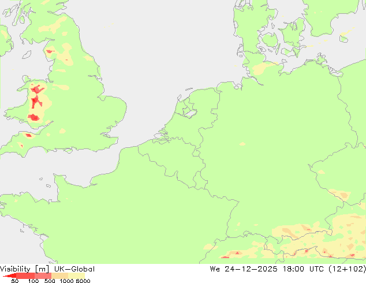Click the legend value '50'
Screen dimensions: 366x283
pyautogui.click(x=15, y=281)
